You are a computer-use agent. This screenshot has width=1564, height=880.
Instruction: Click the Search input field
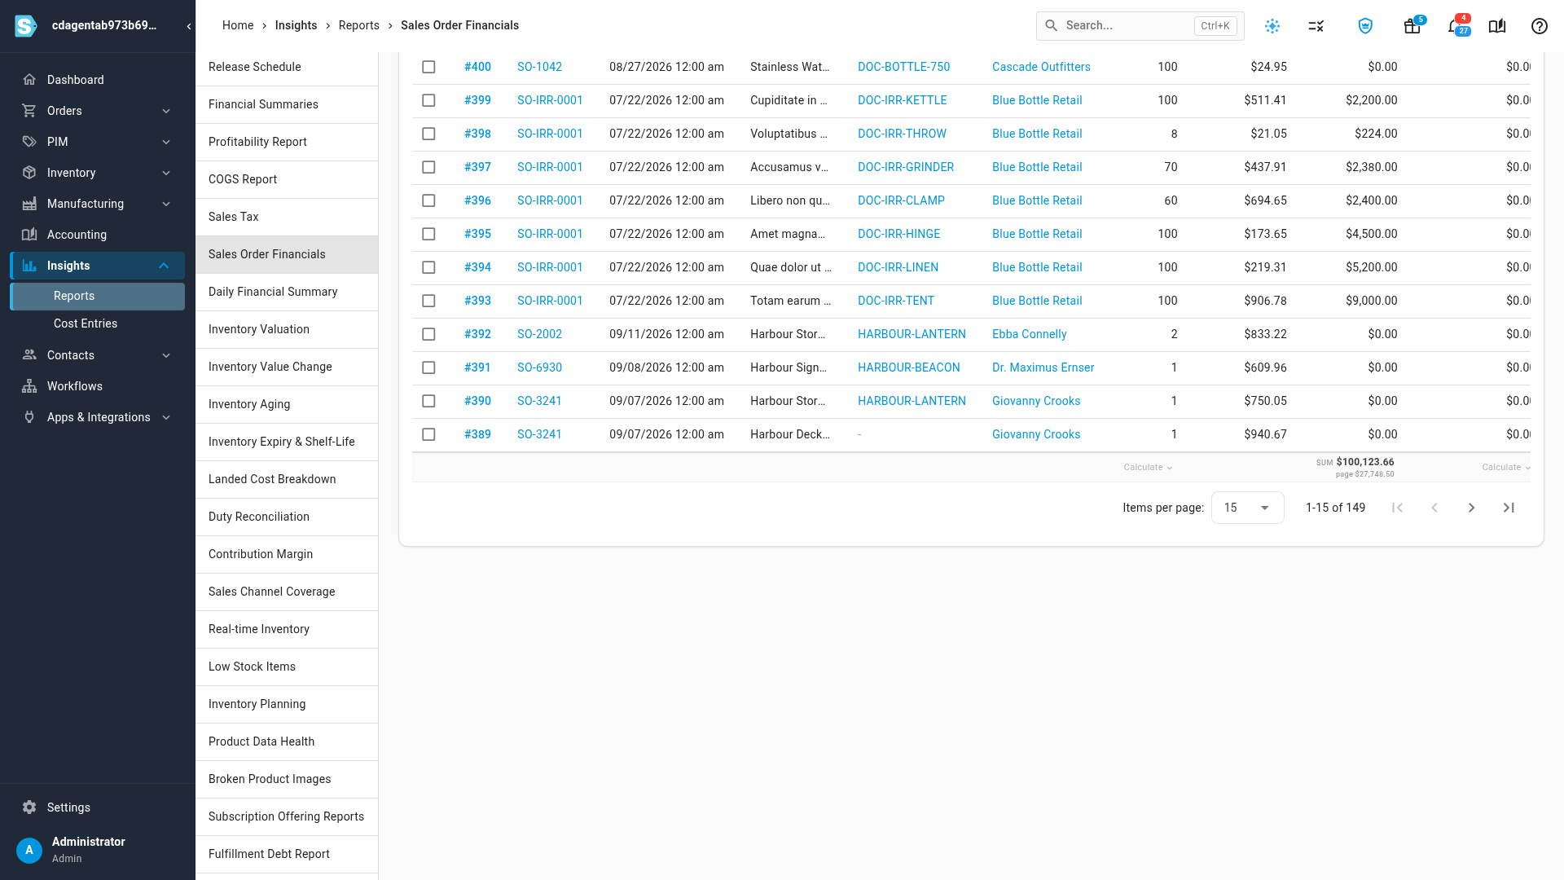tap(1140, 26)
